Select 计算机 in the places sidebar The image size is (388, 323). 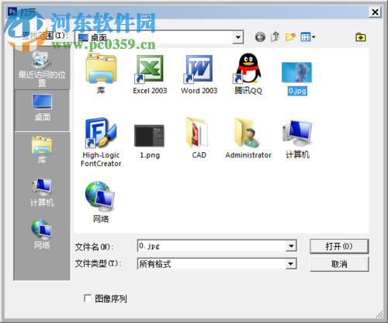[42, 193]
